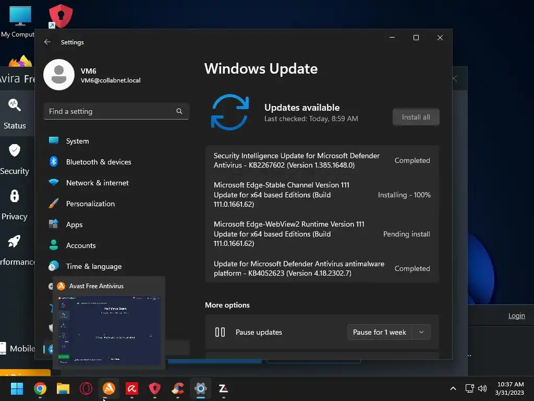Show hidden system tray icons

click(453, 388)
